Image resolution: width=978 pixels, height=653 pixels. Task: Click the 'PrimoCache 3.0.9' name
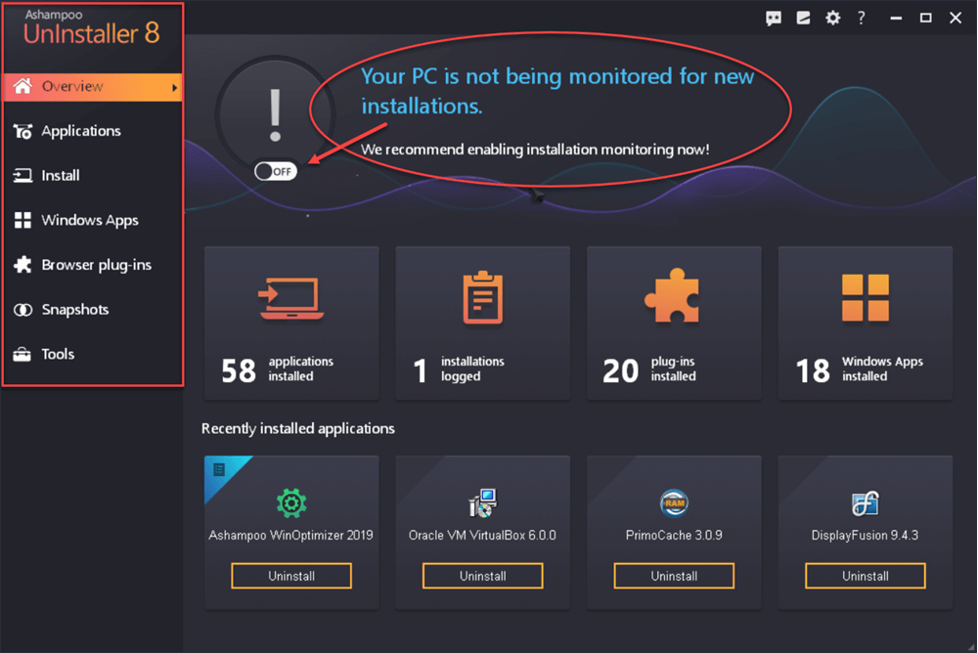point(674,535)
